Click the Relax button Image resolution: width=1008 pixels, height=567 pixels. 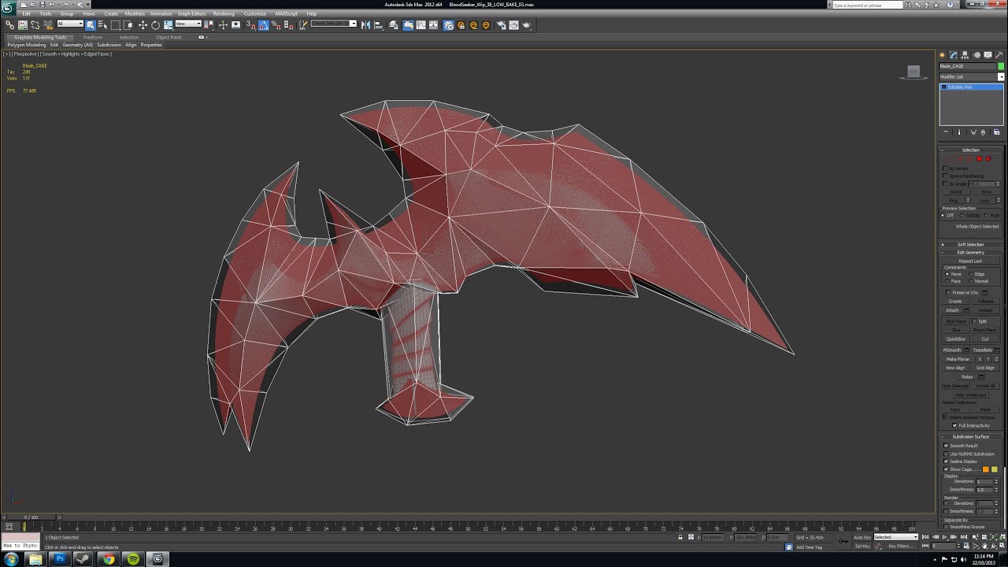967,376
